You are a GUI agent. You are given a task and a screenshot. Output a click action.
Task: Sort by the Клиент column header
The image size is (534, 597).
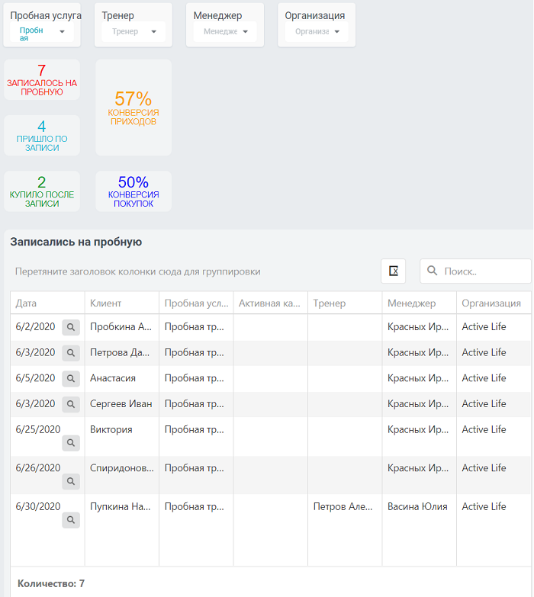[x=122, y=303]
